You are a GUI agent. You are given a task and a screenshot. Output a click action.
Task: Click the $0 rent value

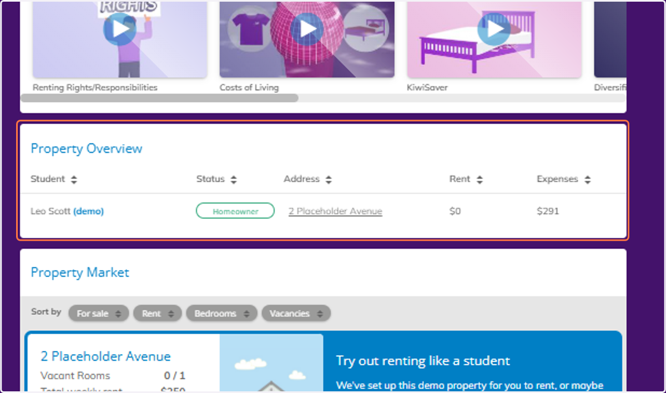[455, 211]
